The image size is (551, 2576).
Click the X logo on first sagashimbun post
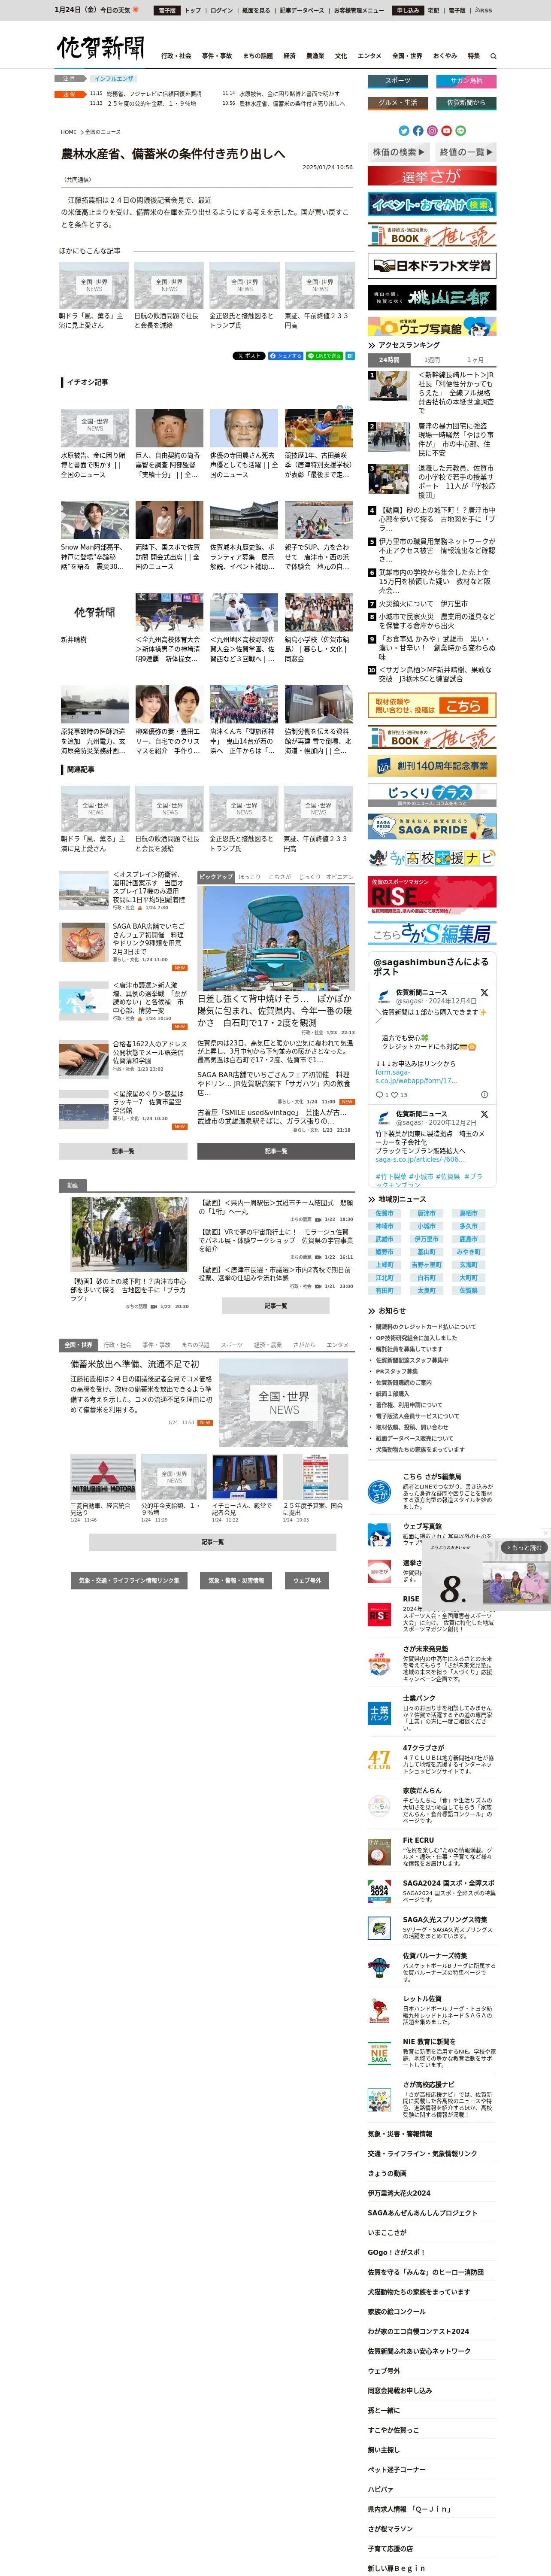[484, 993]
